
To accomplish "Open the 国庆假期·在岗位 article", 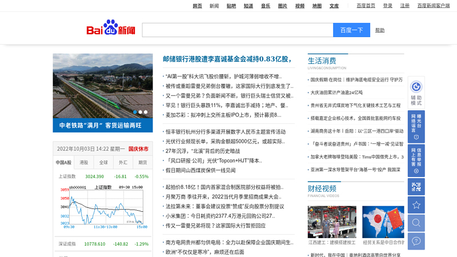I will (356, 79).
